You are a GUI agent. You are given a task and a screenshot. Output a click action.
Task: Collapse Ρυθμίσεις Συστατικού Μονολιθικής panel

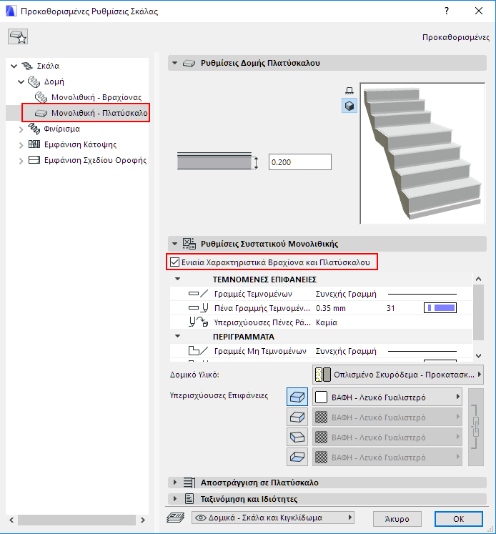(x=174, y=244)
